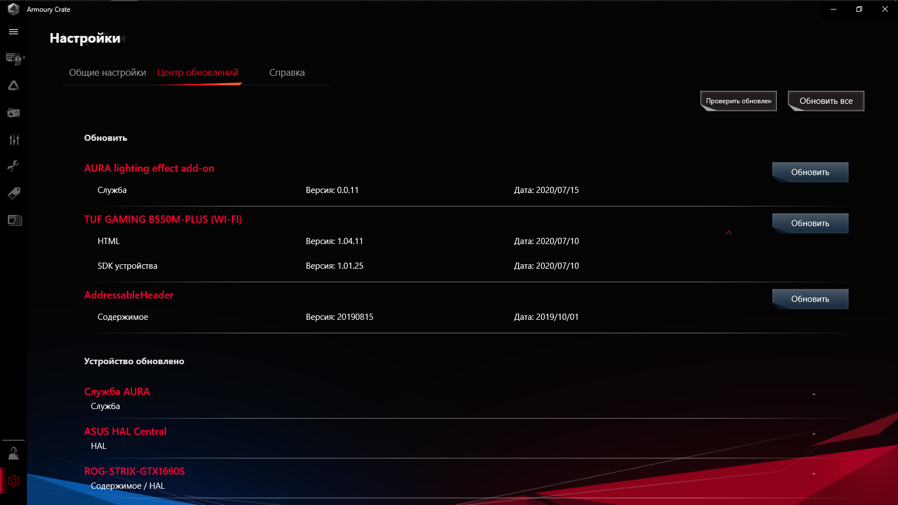Switch to the Общие настройки tab
This screenshot has height=505, width=898.
(107, 72)
